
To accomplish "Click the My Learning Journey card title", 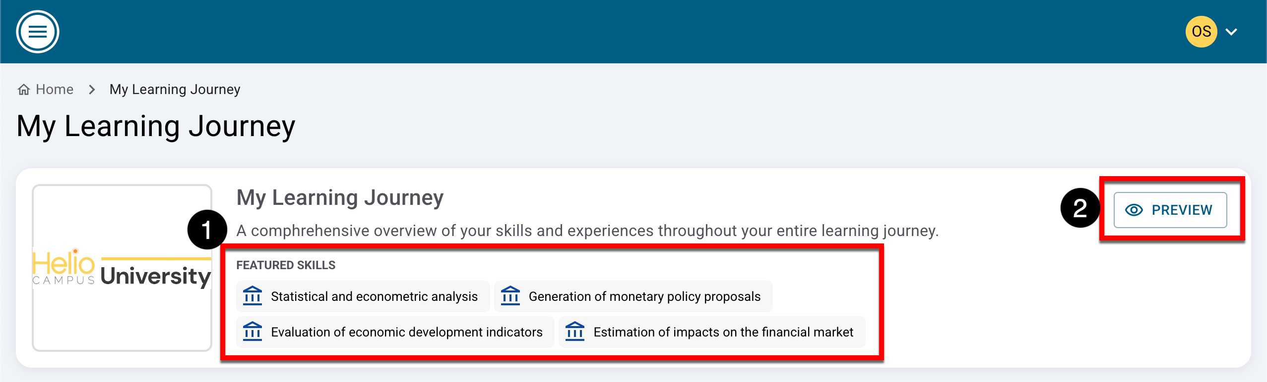I will tap(340, 197).
